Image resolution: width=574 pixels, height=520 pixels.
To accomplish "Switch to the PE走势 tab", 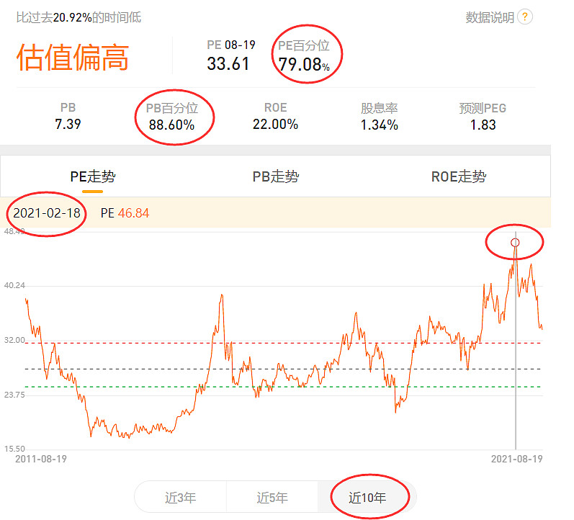I will (x=93, y=177).
